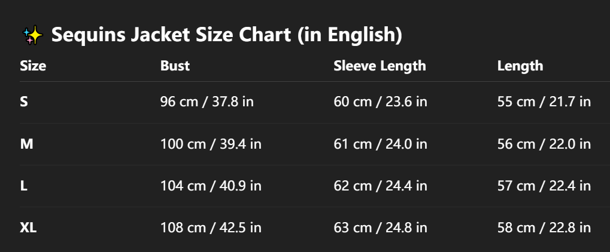This screenshot has height=252, width=610.
Task: Select bust value 108 cm / 42.5 in
Action: click(x=211, y=228)
